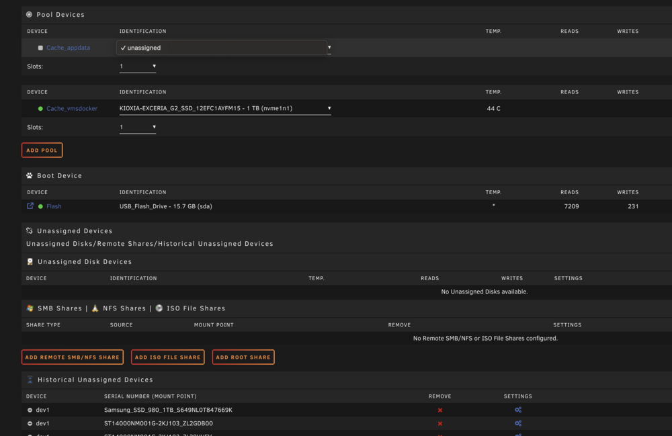Image resolution: width=672 pixels, height=436 pixels.
Task: Click the ISO File Shares heading label
Action: coord(196,308)
